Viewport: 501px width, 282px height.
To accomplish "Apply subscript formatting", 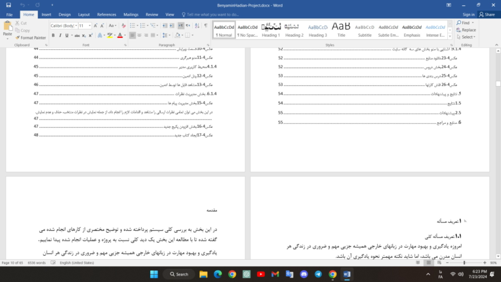I will click(84, 35).
